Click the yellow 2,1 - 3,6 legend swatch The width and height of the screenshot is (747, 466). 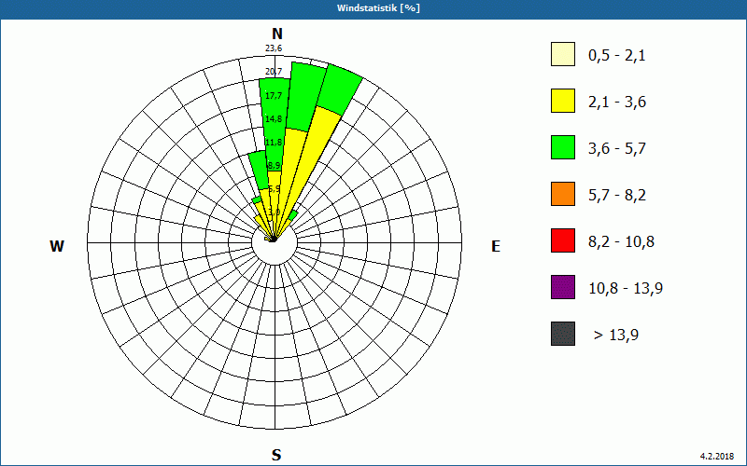[563, 101]
